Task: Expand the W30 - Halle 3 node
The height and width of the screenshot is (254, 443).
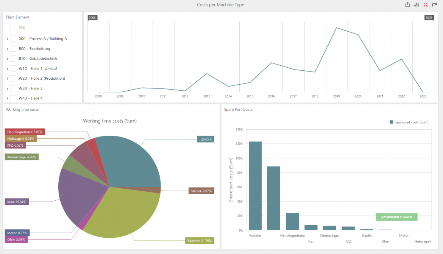Action: tap(7, 88)
